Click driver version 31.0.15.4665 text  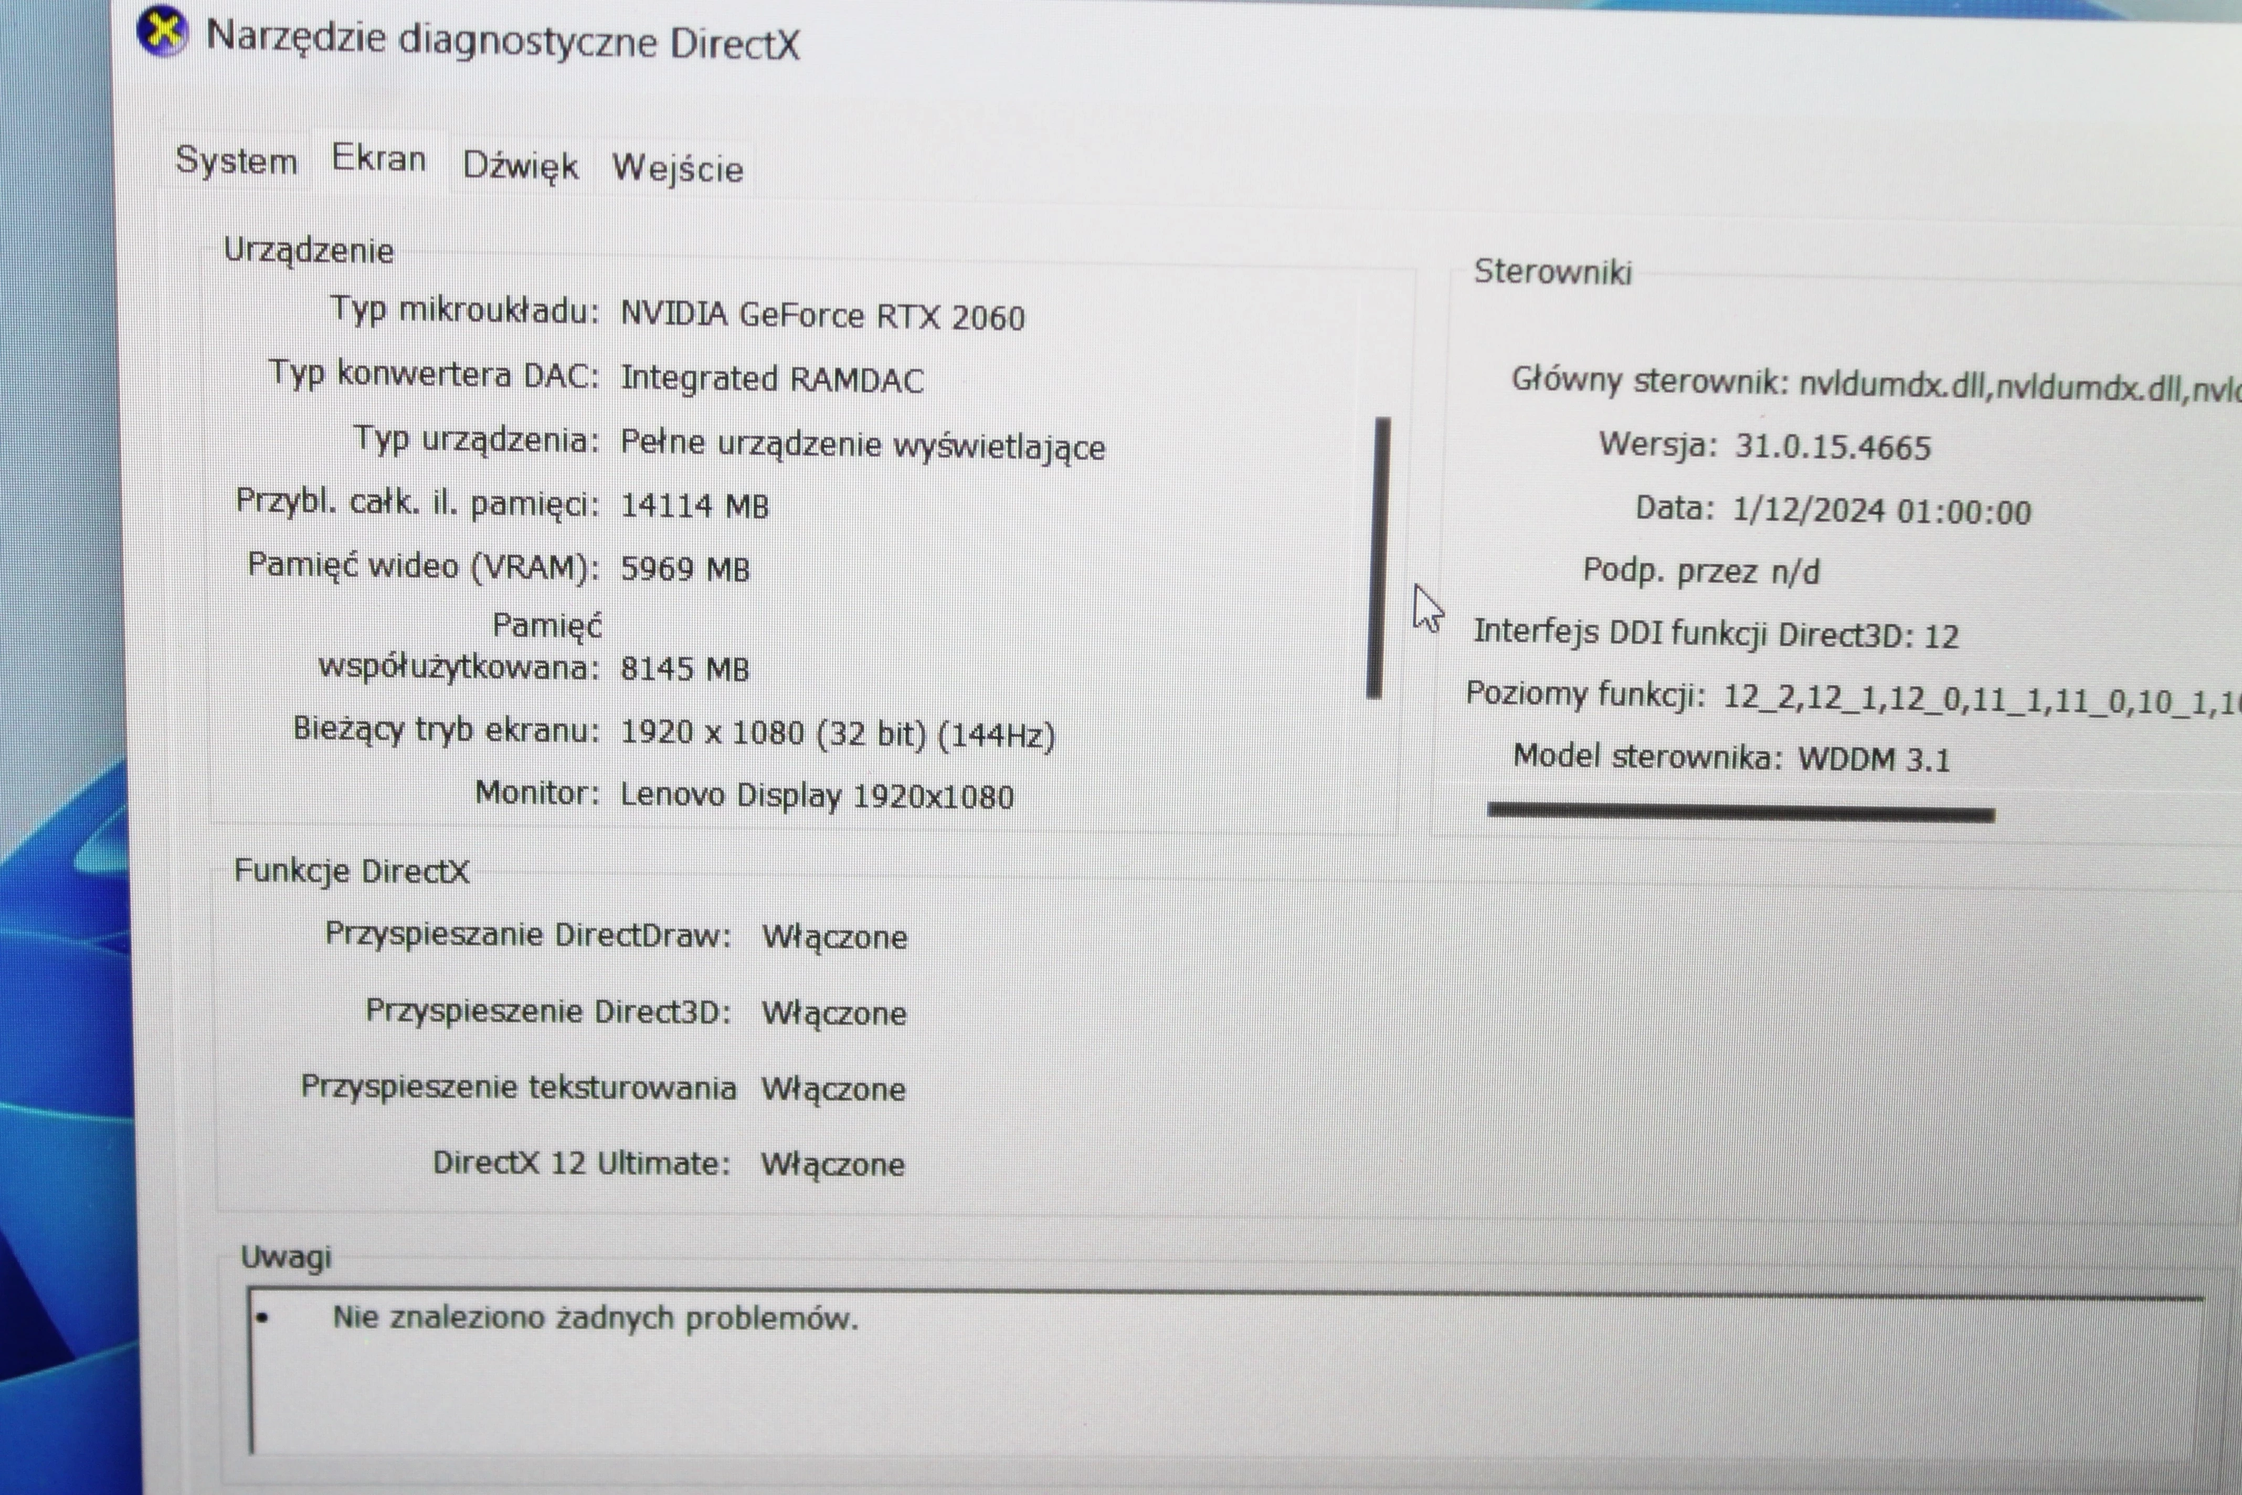(1832, 447)
